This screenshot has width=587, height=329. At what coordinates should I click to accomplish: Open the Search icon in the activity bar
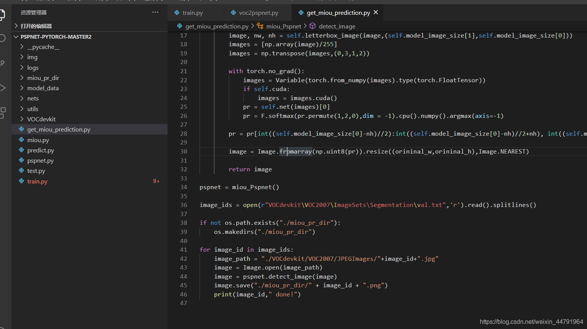[x=2, y=38]
